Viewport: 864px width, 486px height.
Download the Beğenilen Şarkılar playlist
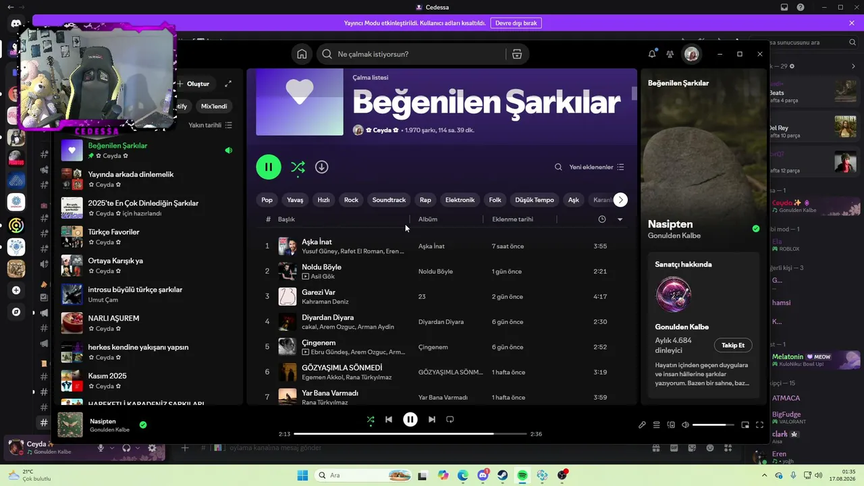click(322, 167)
